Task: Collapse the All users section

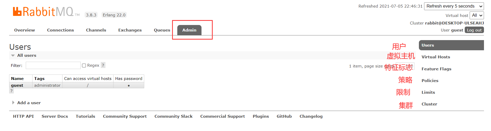Action: click(24, 55)
